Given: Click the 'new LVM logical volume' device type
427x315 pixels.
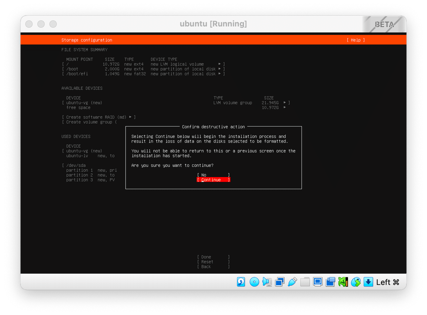Looking at the screenshot, I should pyautogui.click(x=177, y=64).
